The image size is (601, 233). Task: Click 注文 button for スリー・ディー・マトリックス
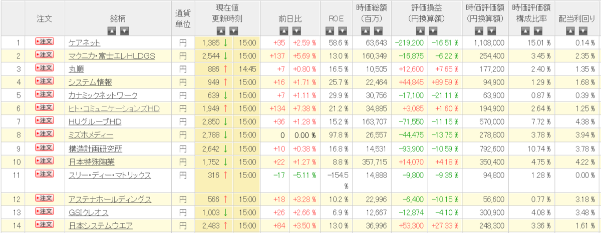click(x=44, y=173)
